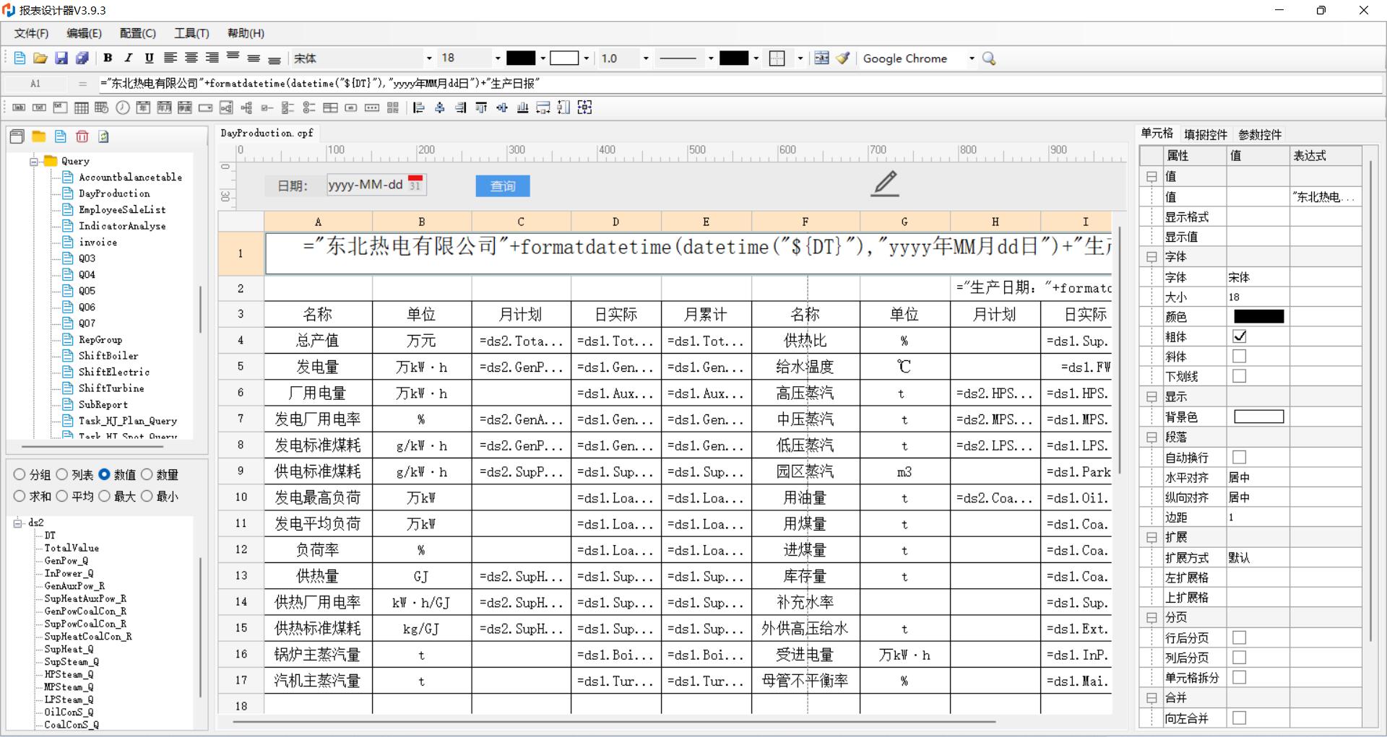Select the 平均 radio button
Image resolution: width=1387 pixels, height=737 pixels.
62,496
